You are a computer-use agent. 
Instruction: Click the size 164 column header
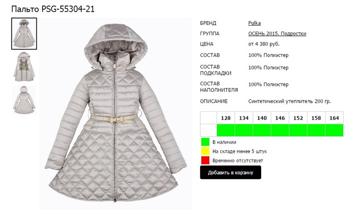pos(334,118)
